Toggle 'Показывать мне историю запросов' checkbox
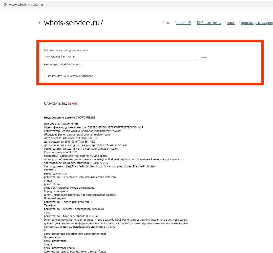 point(46,75)
